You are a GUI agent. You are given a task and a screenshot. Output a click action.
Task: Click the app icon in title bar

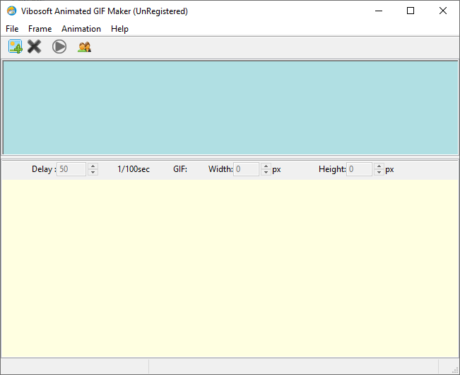click(x=11, y=11)
